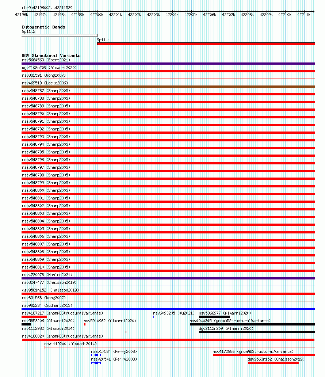
Task: Select nssv548803 (Sharp2005) label
Action: click(x=46, y=214)
